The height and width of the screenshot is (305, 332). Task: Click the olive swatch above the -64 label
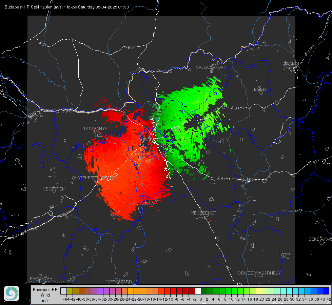tap(70, 291)
